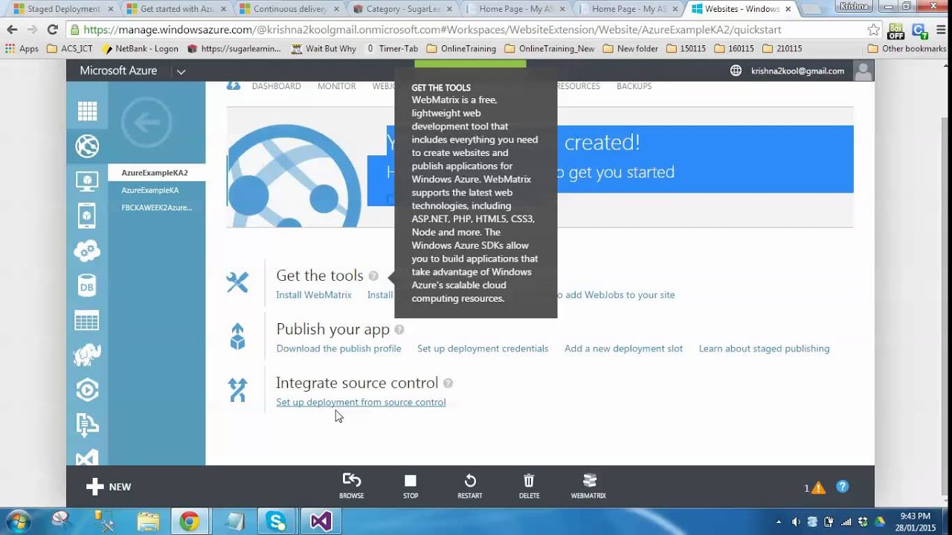The width and height of the screenshot is (952, 535).
Task: Switch to the Backups tab
Action: pyautogui.click(x=634, y=86)
